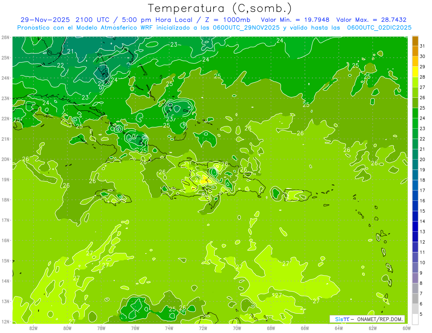Image resolution: width=432 pixels, height=333 pixels.
Task: Click the latitude axis label '22N'
Action: (x=5, y=119)
